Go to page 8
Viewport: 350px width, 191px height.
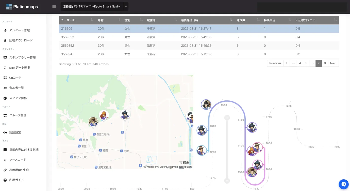pos(325,63)
